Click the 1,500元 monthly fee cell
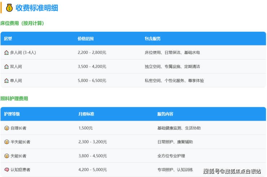This screenshot has width=267, height=177. click(x=86, y=128)
